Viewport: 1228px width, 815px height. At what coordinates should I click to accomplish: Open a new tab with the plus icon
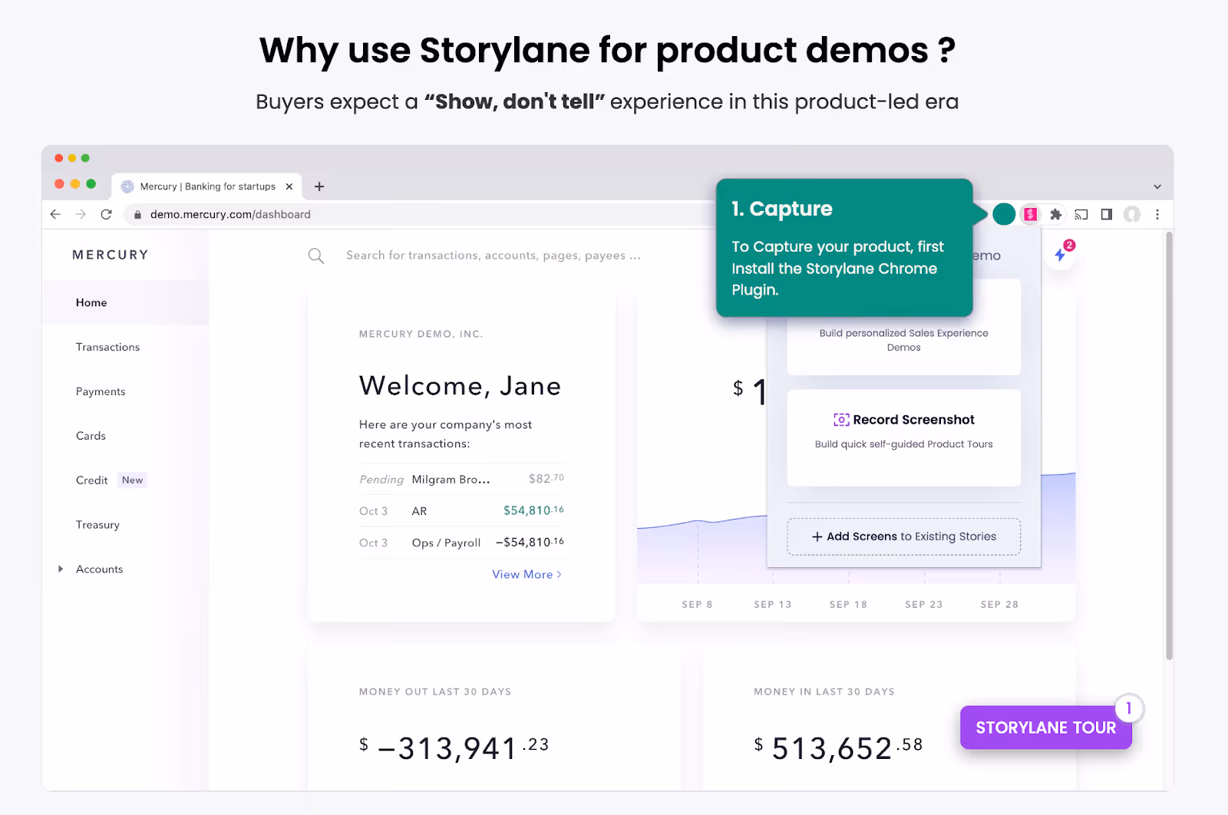coord(319,186)
